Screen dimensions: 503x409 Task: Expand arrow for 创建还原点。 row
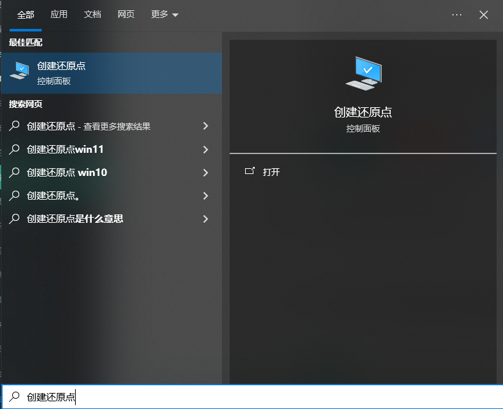[x=205, y=195]
